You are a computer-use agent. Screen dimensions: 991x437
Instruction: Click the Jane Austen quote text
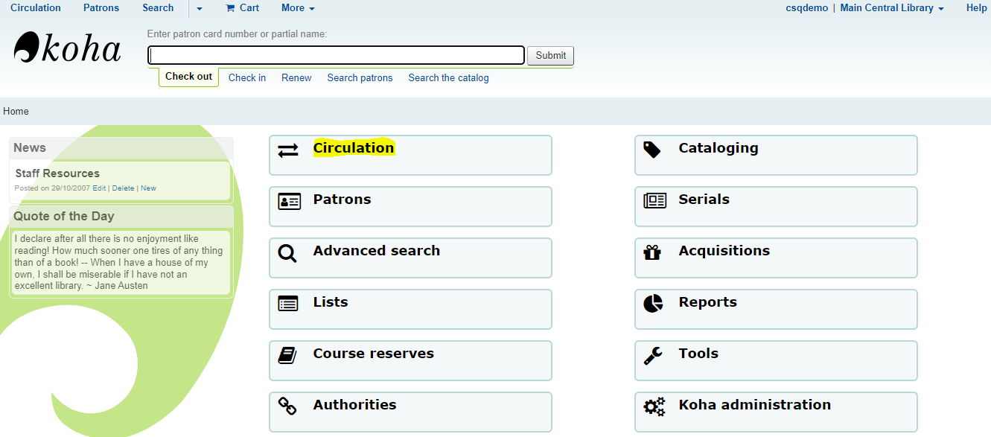point(119,262)
